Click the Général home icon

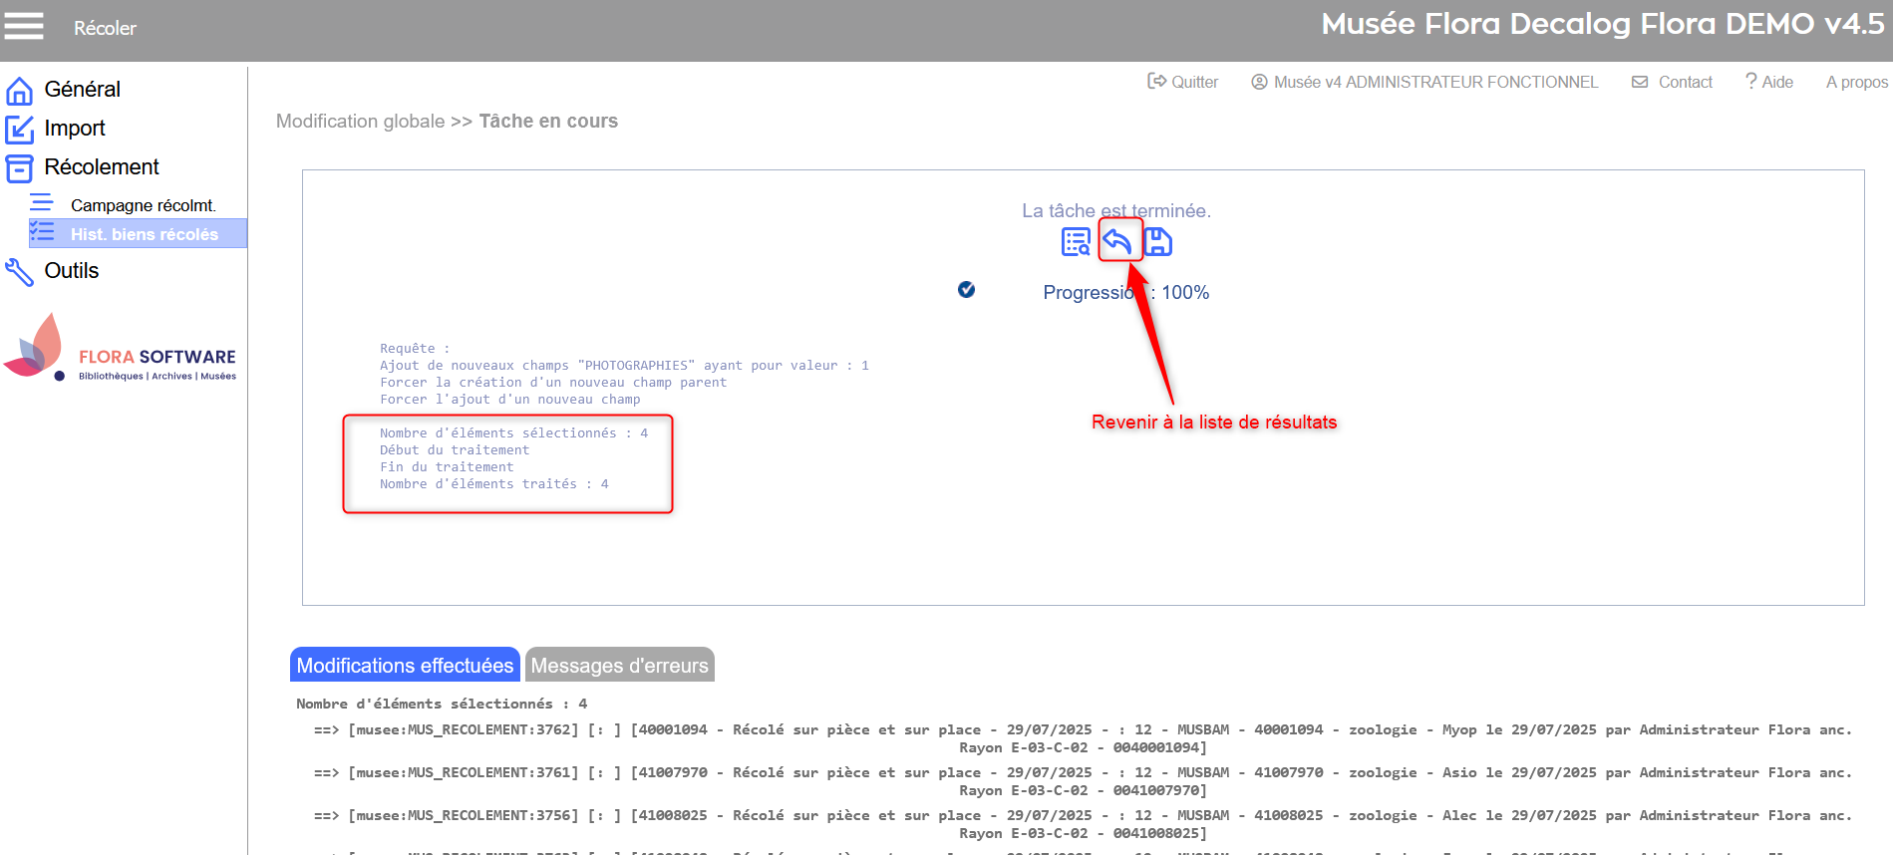19,91
